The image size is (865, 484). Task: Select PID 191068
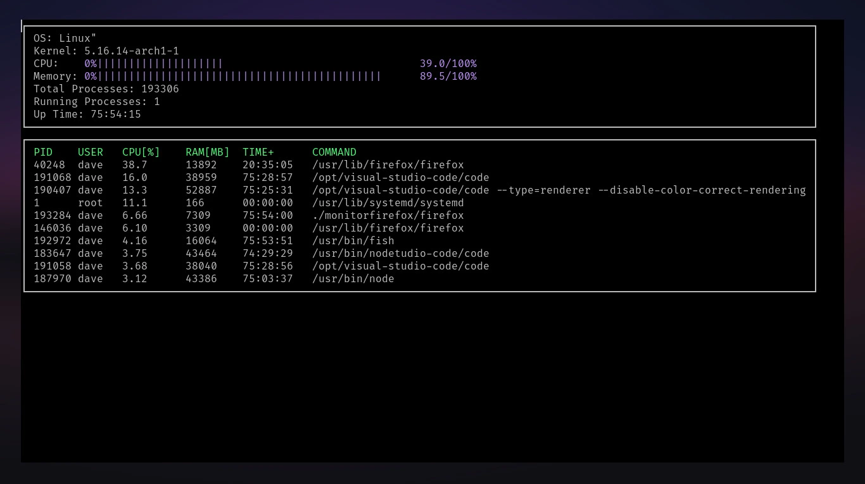[53, 178]
